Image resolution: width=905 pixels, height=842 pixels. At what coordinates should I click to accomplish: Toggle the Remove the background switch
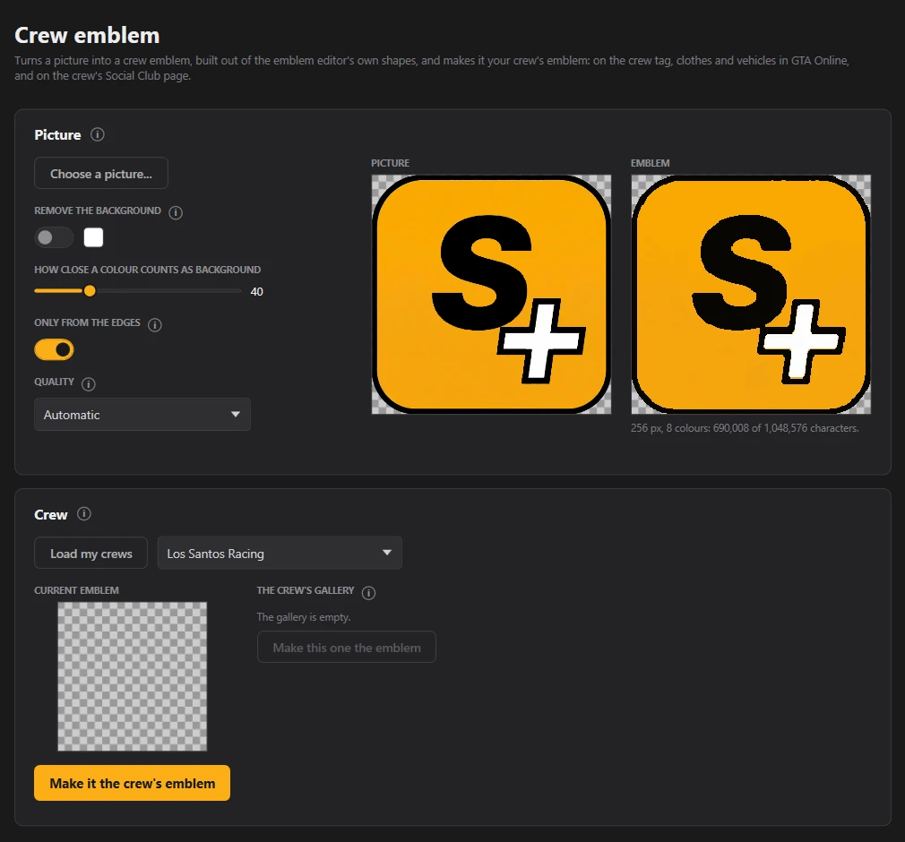click(54, 237)
